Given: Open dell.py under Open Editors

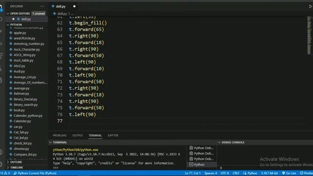Looking at the screenshot, I should click(x=26, y=19).
